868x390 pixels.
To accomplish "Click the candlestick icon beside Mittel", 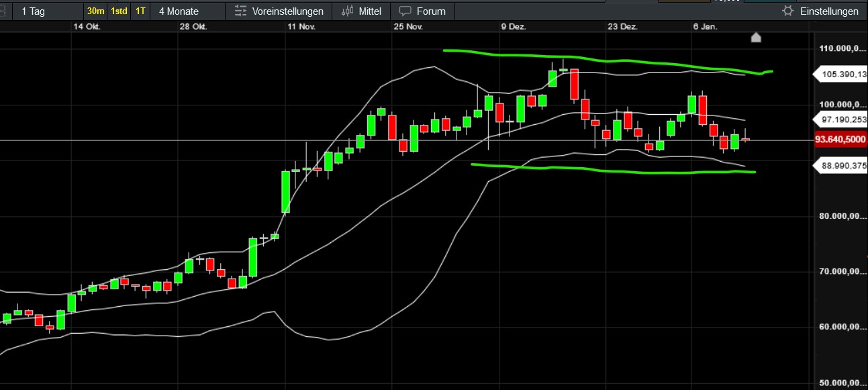I will click(x=347, y=11).
